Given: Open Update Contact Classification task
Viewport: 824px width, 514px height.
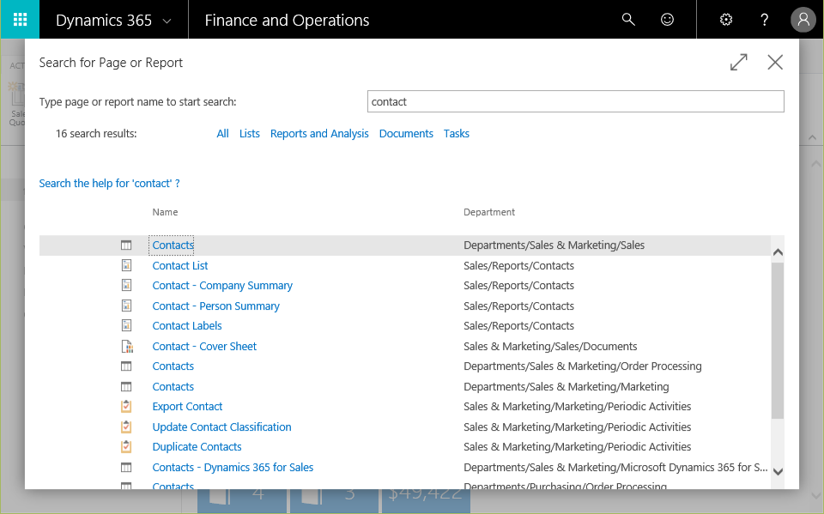Looking at the screenshot, I should [221, 426].
